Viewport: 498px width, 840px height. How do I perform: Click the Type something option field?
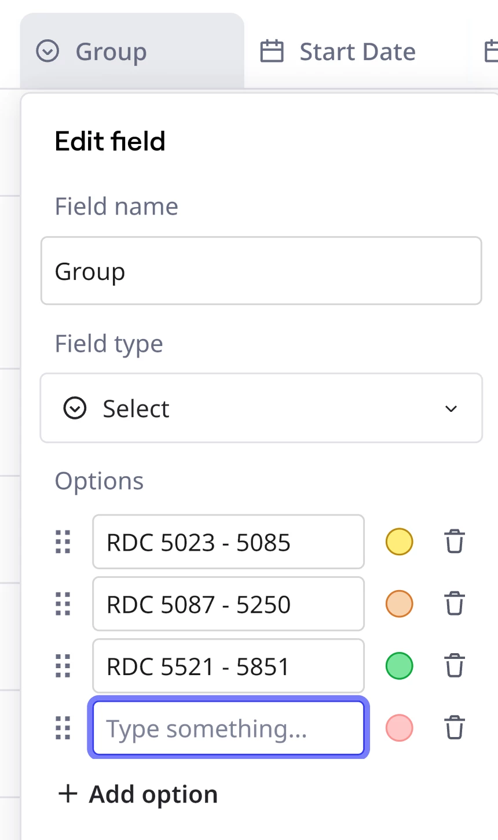[x=228, y=728]
